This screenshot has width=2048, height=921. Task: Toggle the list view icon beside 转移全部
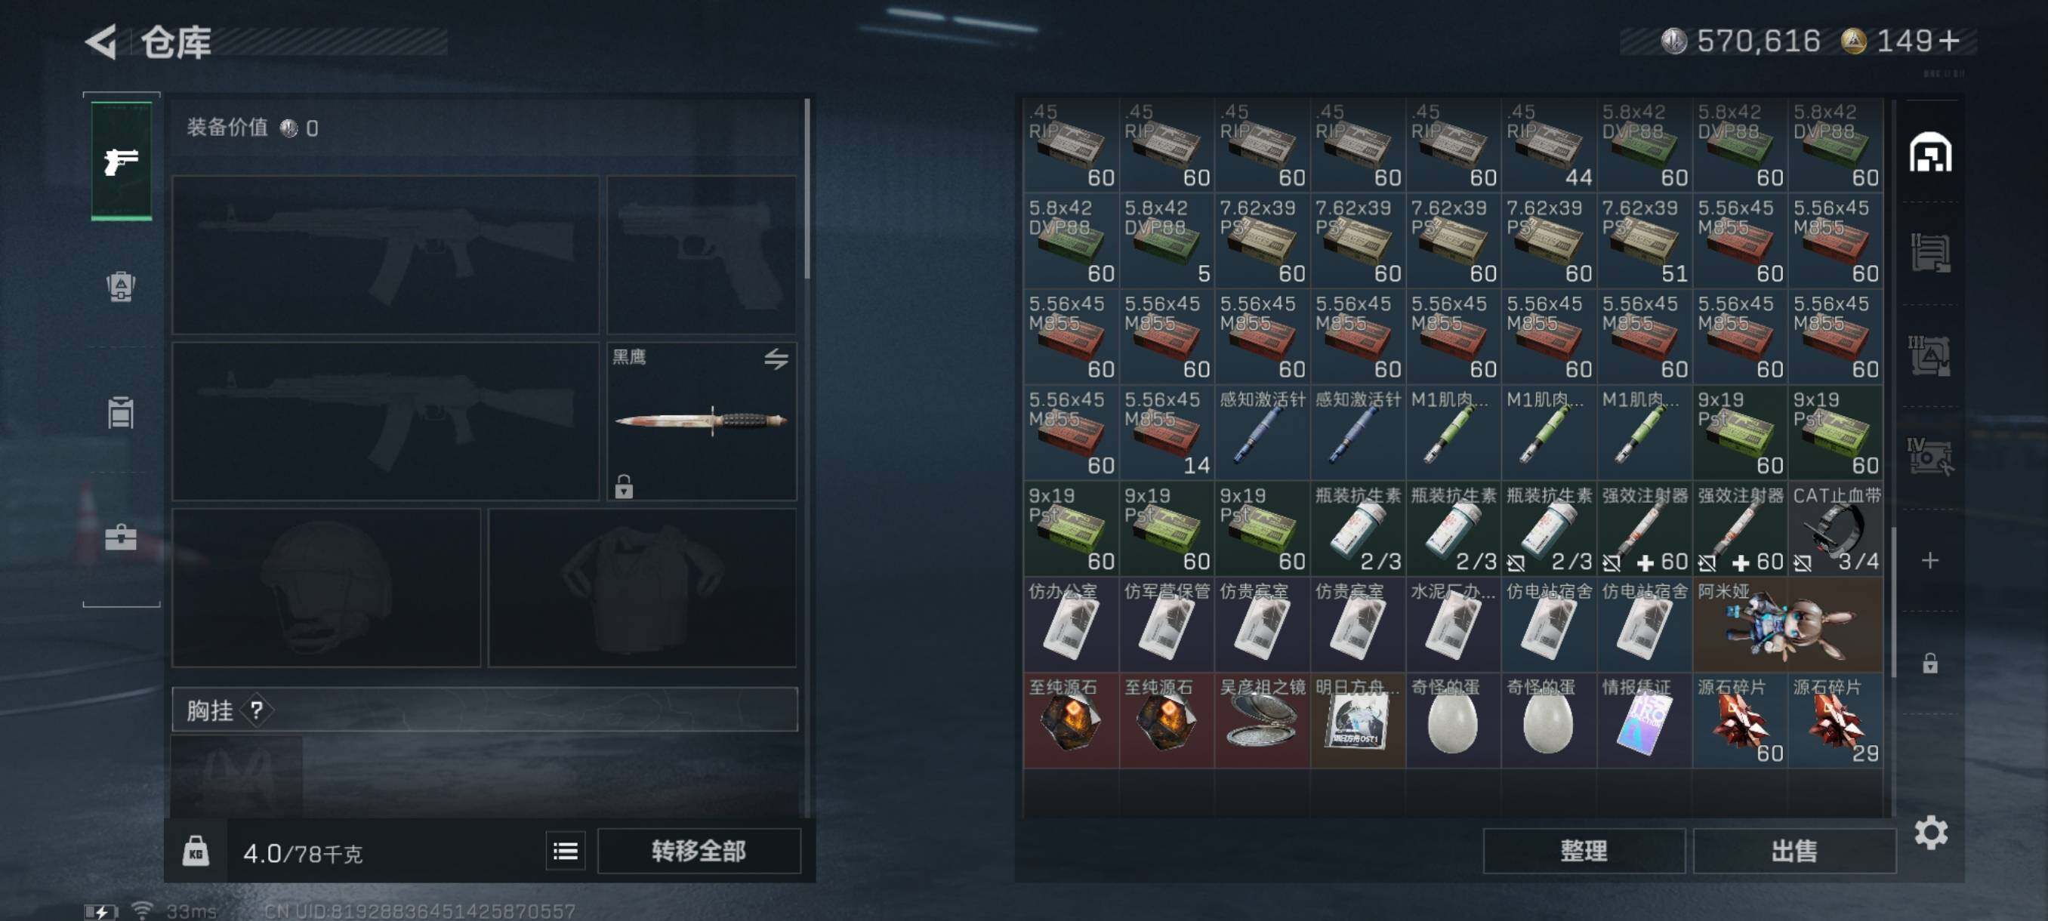[566, 851]
